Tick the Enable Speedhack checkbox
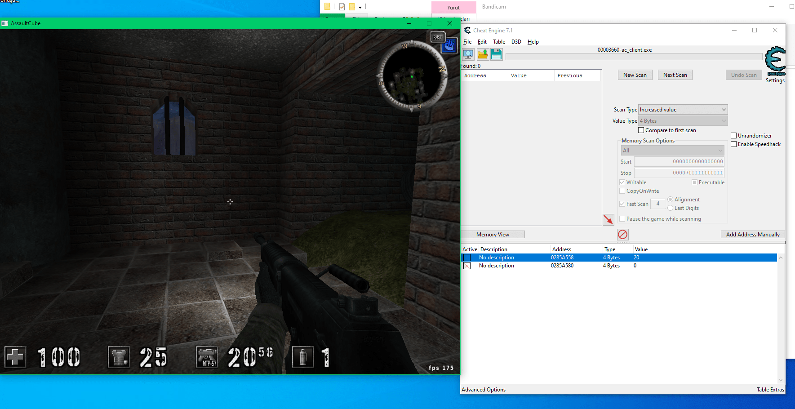This screenshot has height=409, width=795. 733,144
